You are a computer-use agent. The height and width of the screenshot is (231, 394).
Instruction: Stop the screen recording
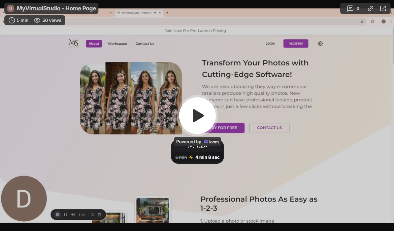coord(57,214)
